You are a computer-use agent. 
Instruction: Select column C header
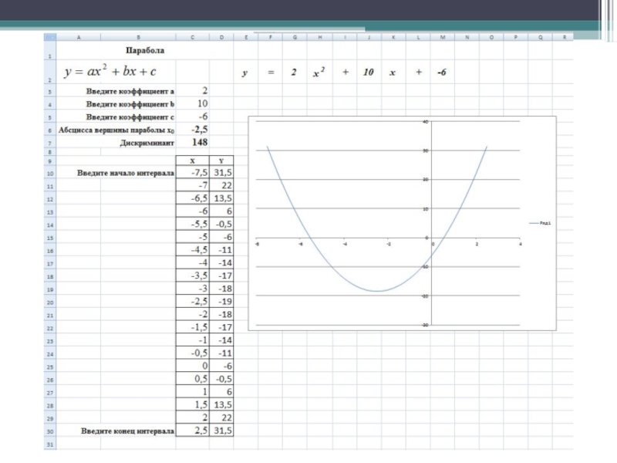point(192,37)
